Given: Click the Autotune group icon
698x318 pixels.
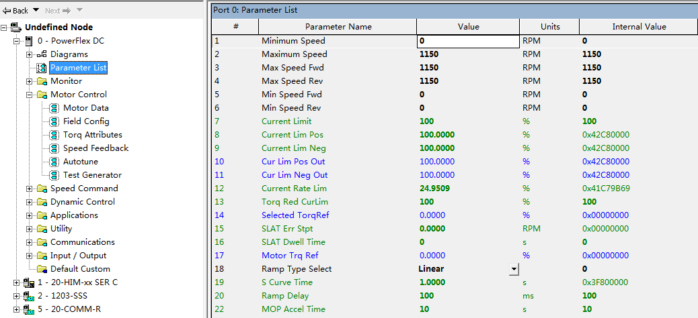Looking at the screenshot, I should pyautogui.click(x=54, y=162).
